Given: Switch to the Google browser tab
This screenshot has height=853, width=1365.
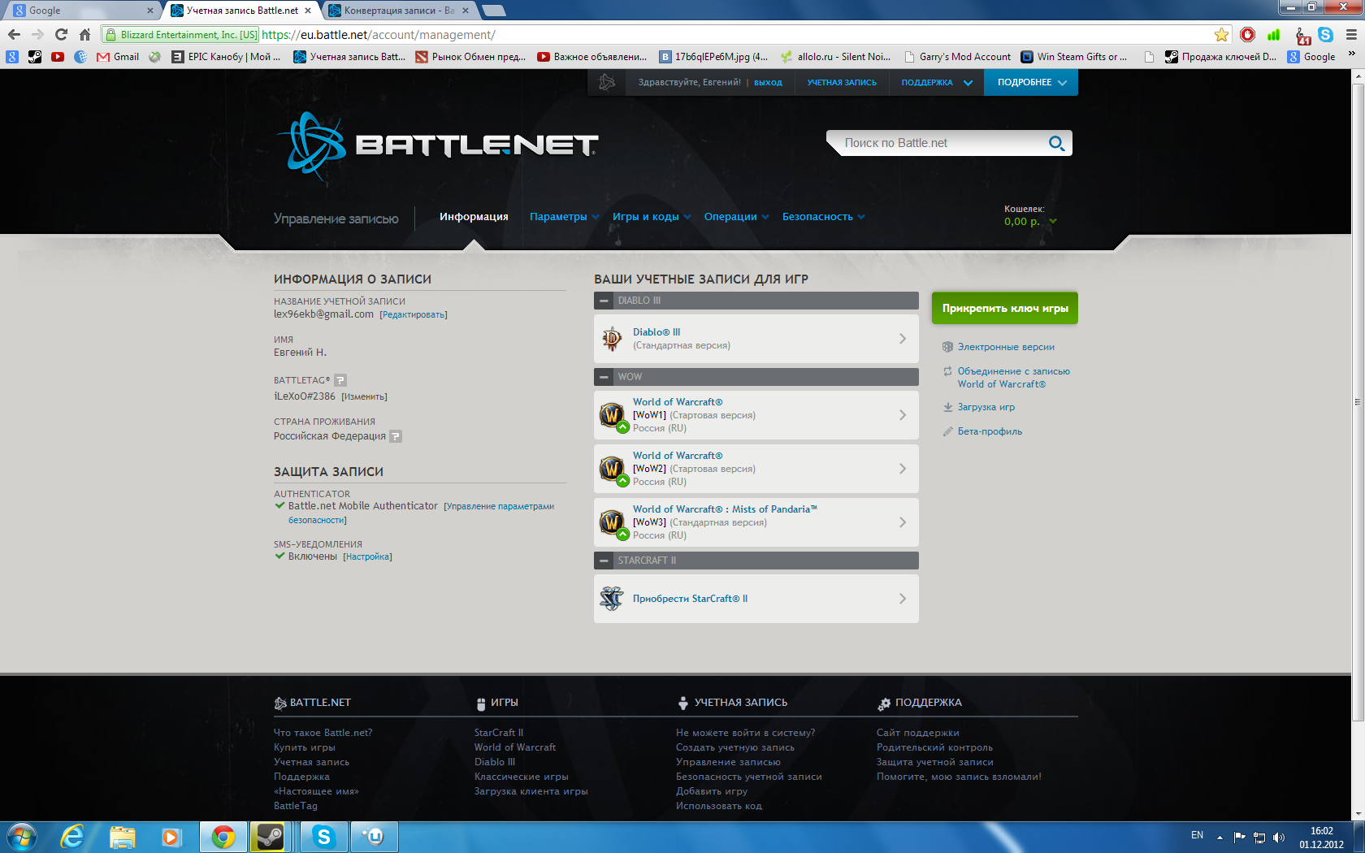Looking at the screenshot, I should (x=81, y=11).
